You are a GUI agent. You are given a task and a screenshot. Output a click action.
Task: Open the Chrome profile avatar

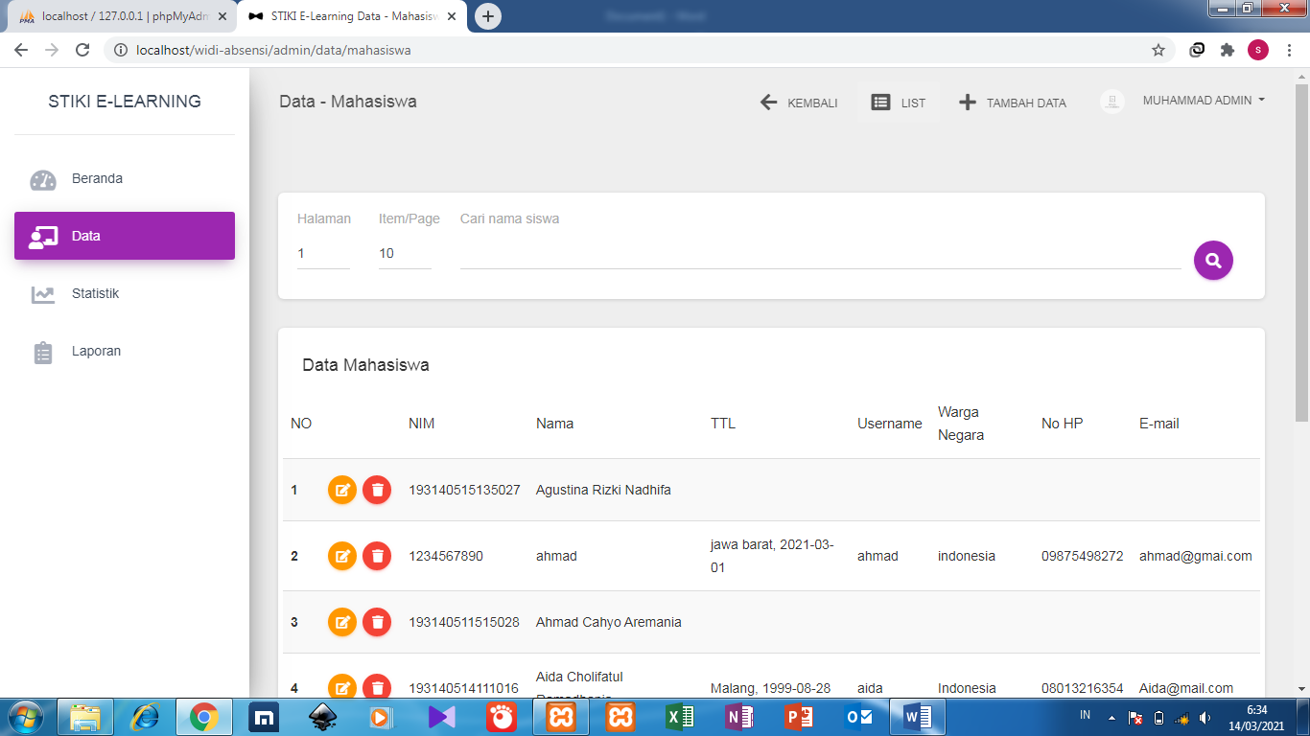coord(1258,50)
